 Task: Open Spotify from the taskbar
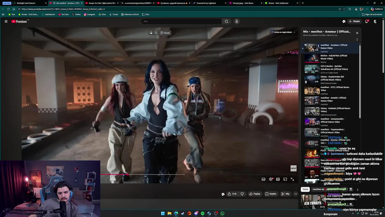click(x=202, y=213)
